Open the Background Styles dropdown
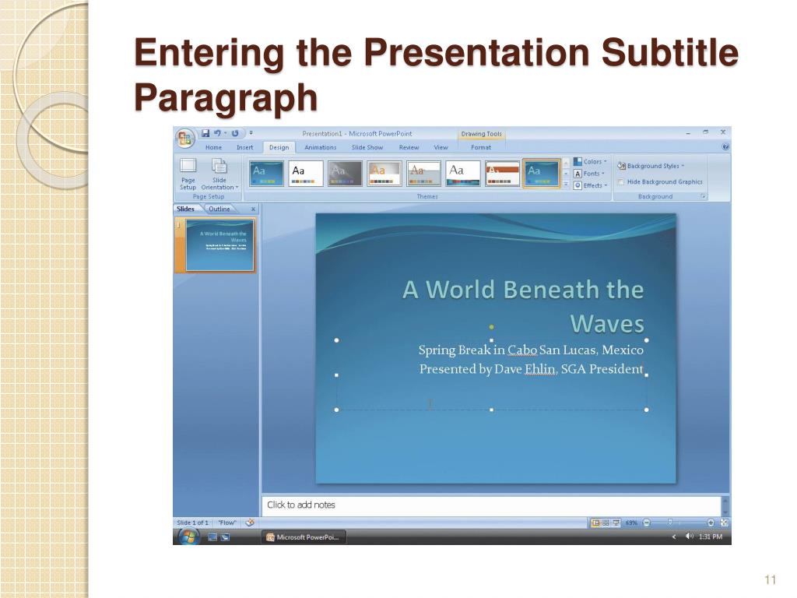 point(651,166)
